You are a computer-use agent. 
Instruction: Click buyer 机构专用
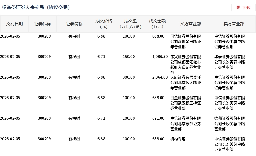coord(178,139)
